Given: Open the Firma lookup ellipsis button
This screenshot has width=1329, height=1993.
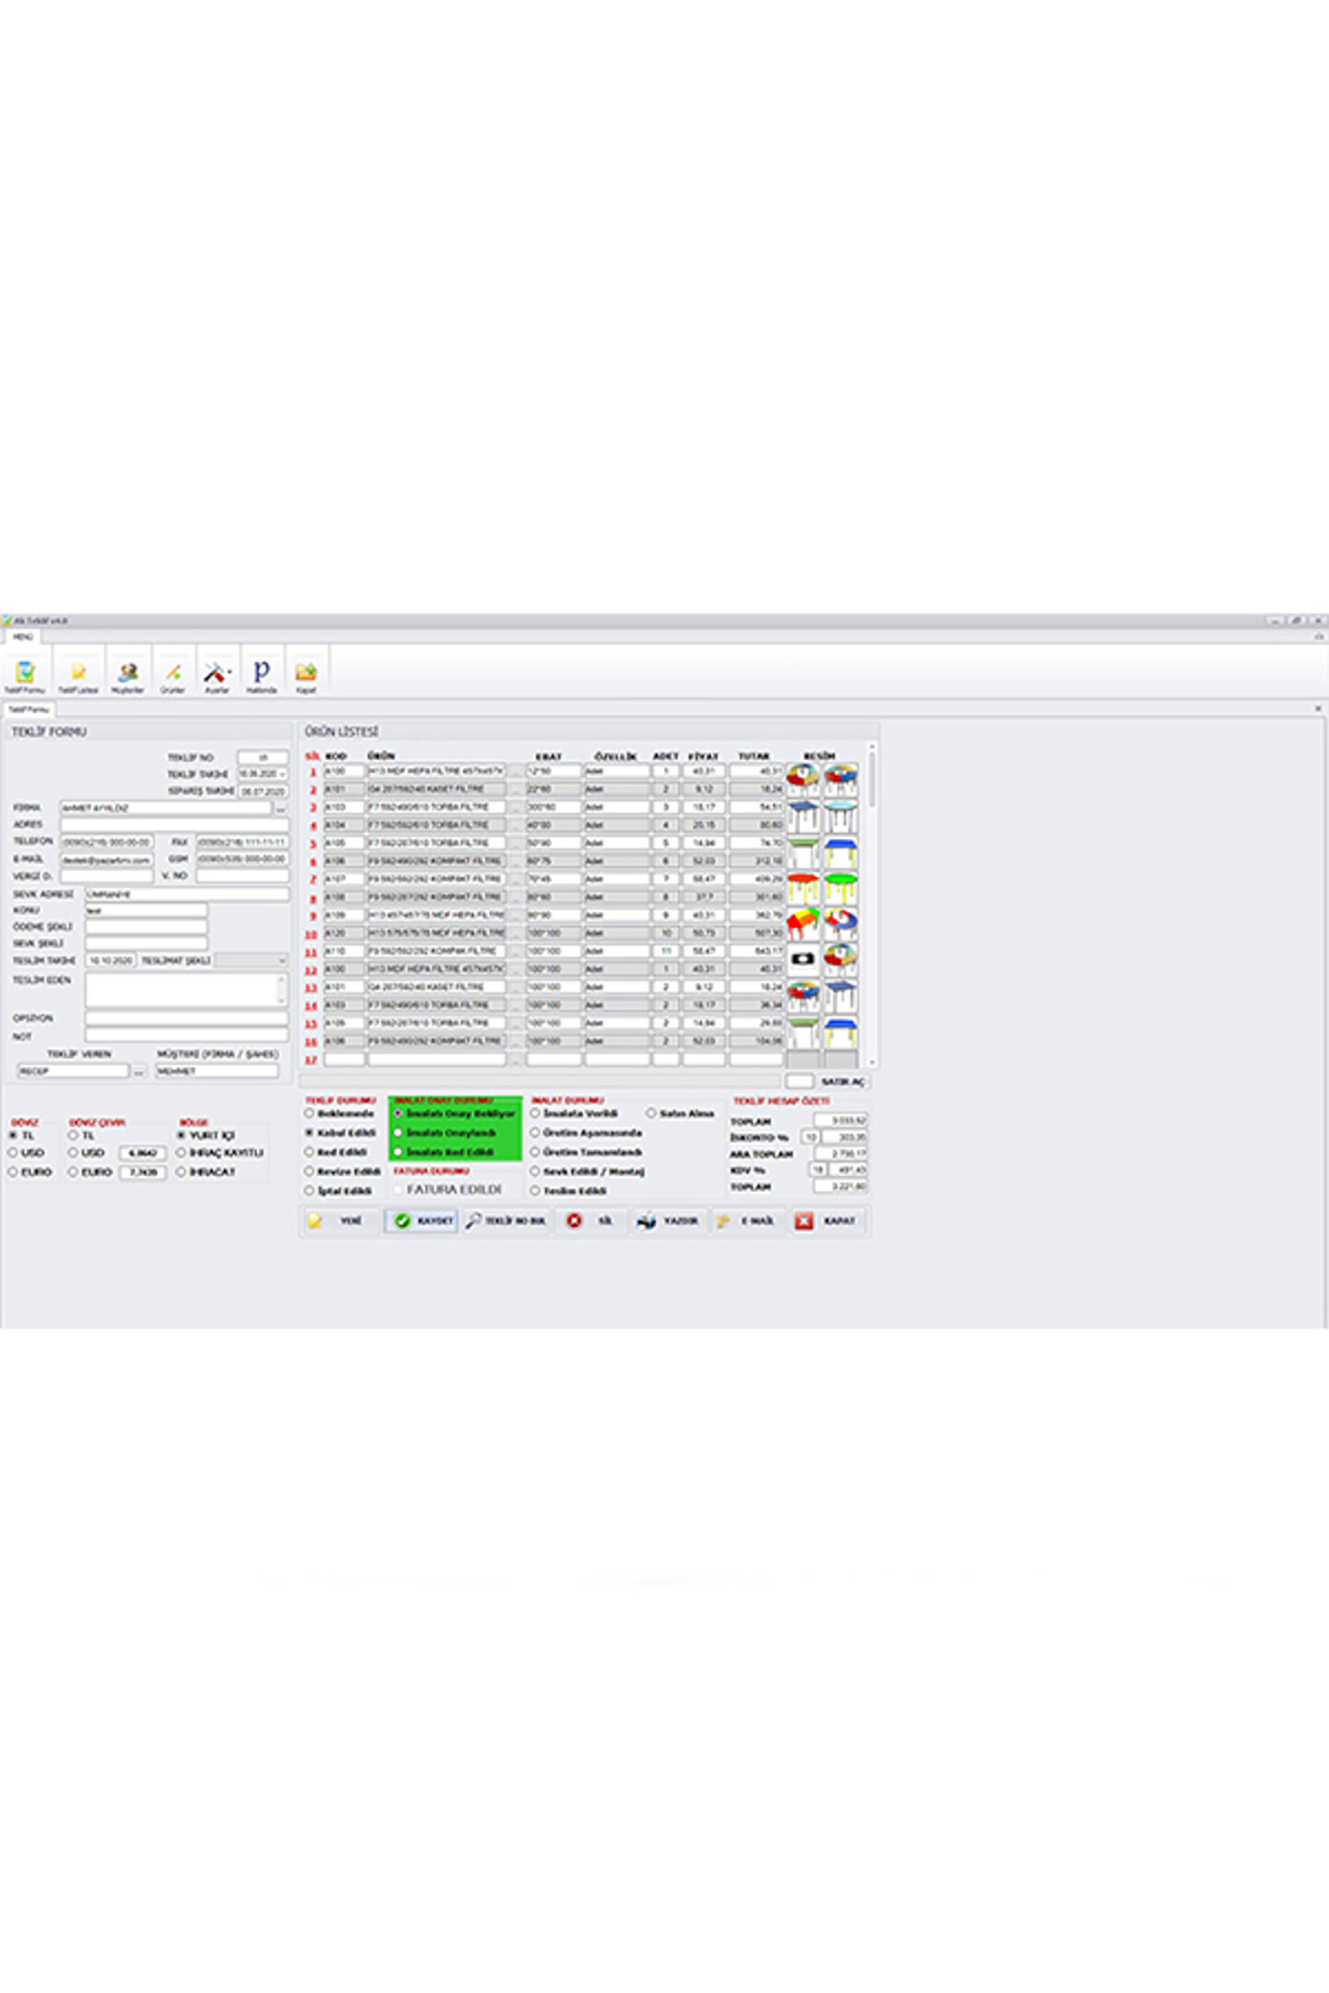Looking at the screenshot, I should 281,808.
